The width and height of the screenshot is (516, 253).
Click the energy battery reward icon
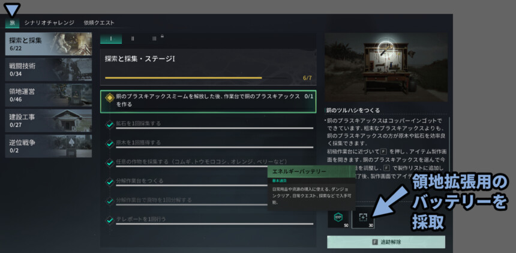(362, 219)
